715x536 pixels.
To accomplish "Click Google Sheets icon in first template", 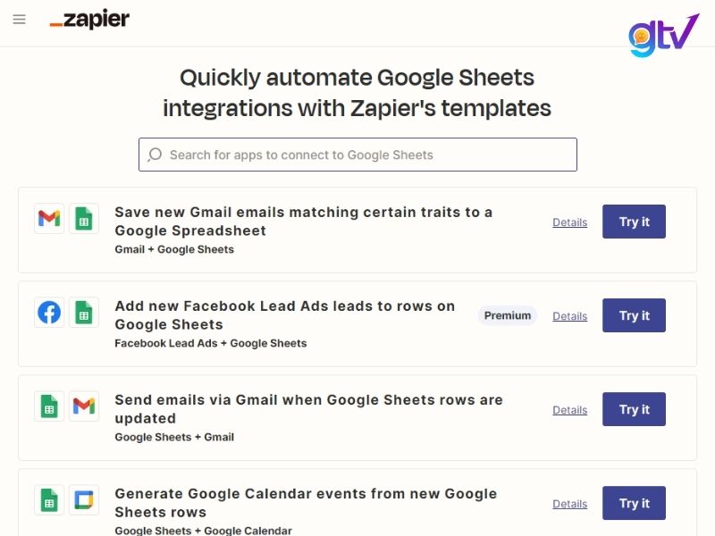I will point(84,219).
